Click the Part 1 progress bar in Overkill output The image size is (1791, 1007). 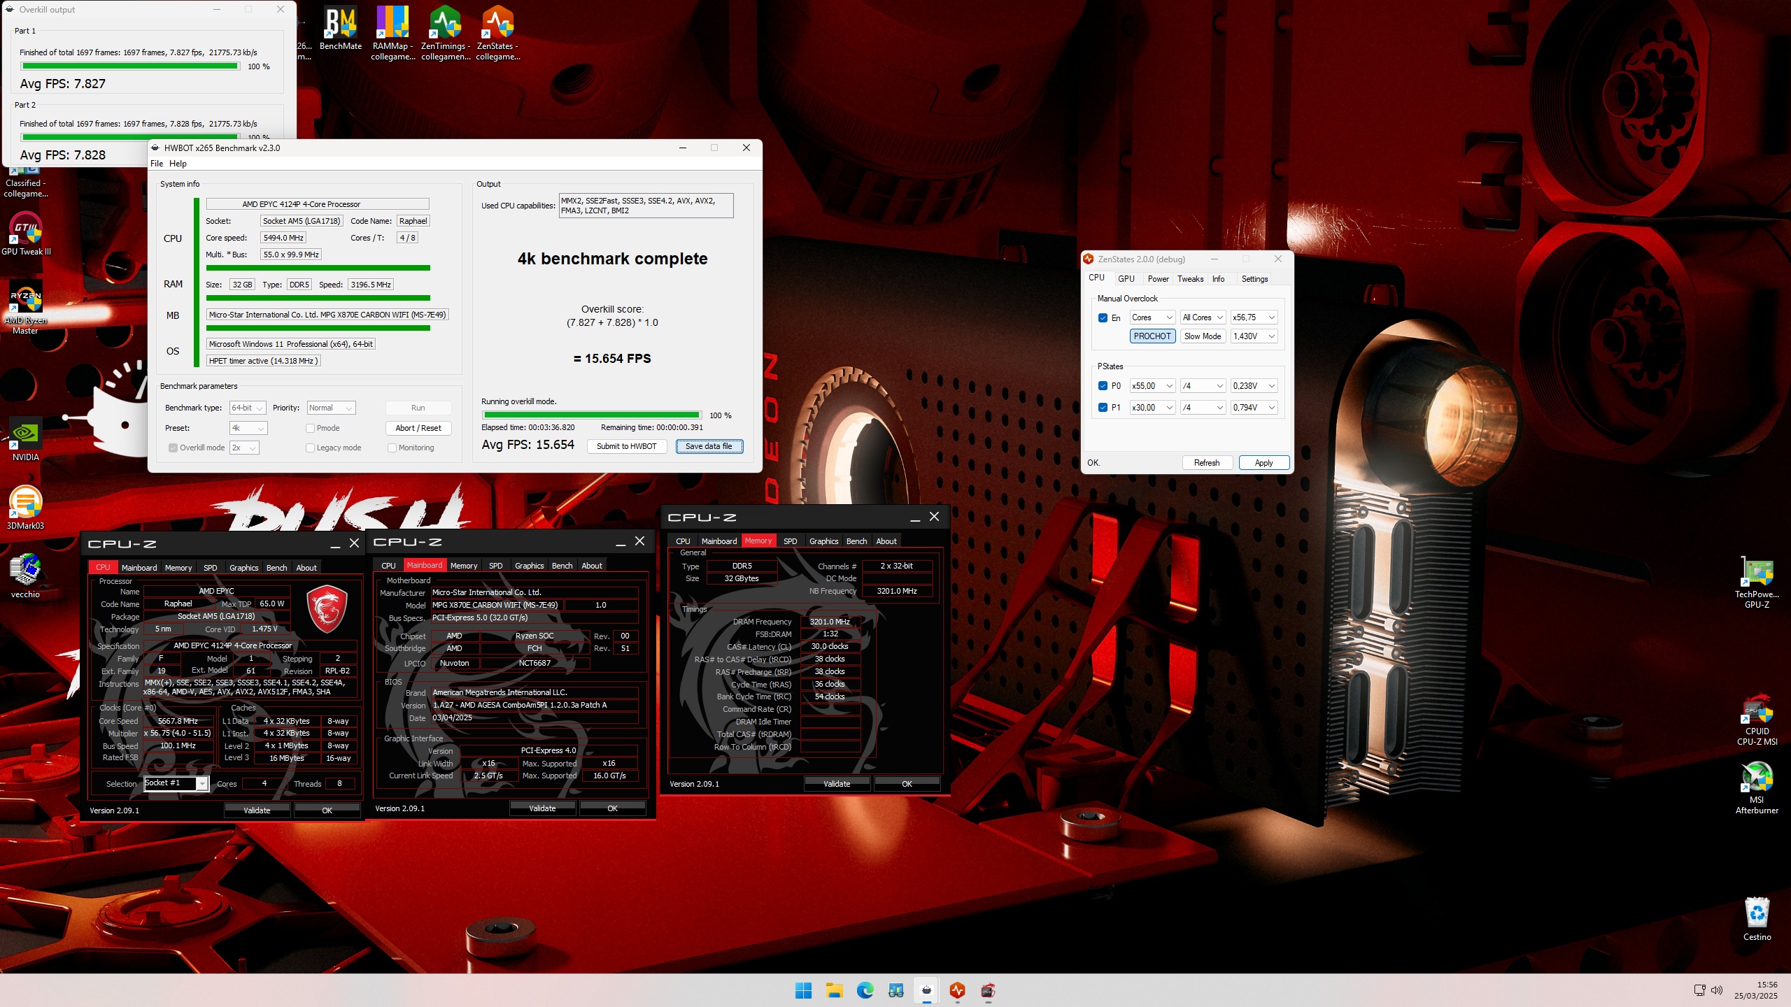[x=129, y=66]
